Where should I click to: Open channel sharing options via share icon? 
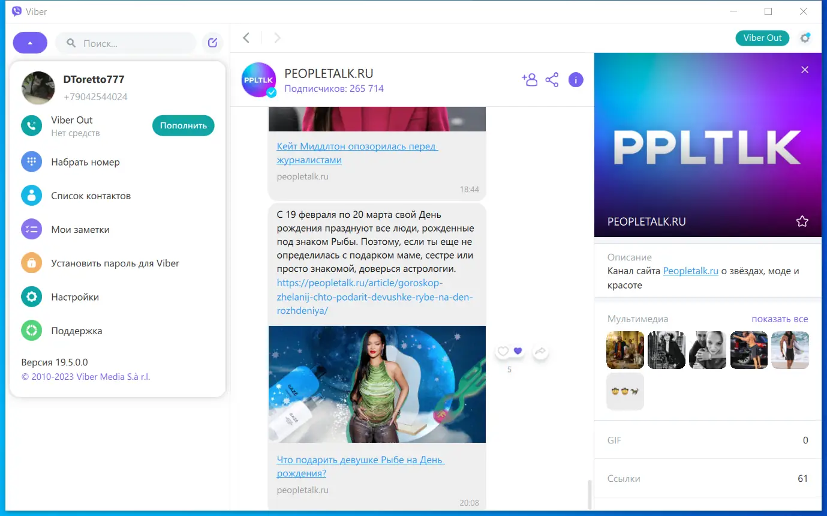pyautogui.click(x=552, y=79)
